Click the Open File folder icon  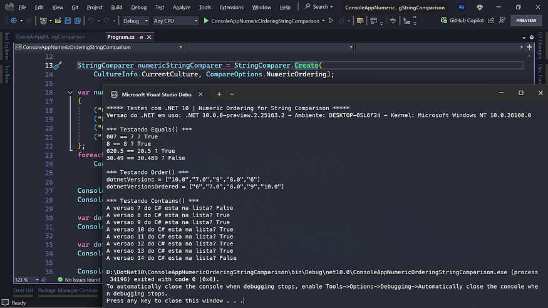coord(58,21)
